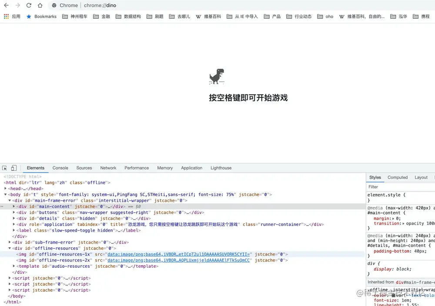
Task: Open the 去哪儿 bookmark folder
Action: click(x=180, y=17)
